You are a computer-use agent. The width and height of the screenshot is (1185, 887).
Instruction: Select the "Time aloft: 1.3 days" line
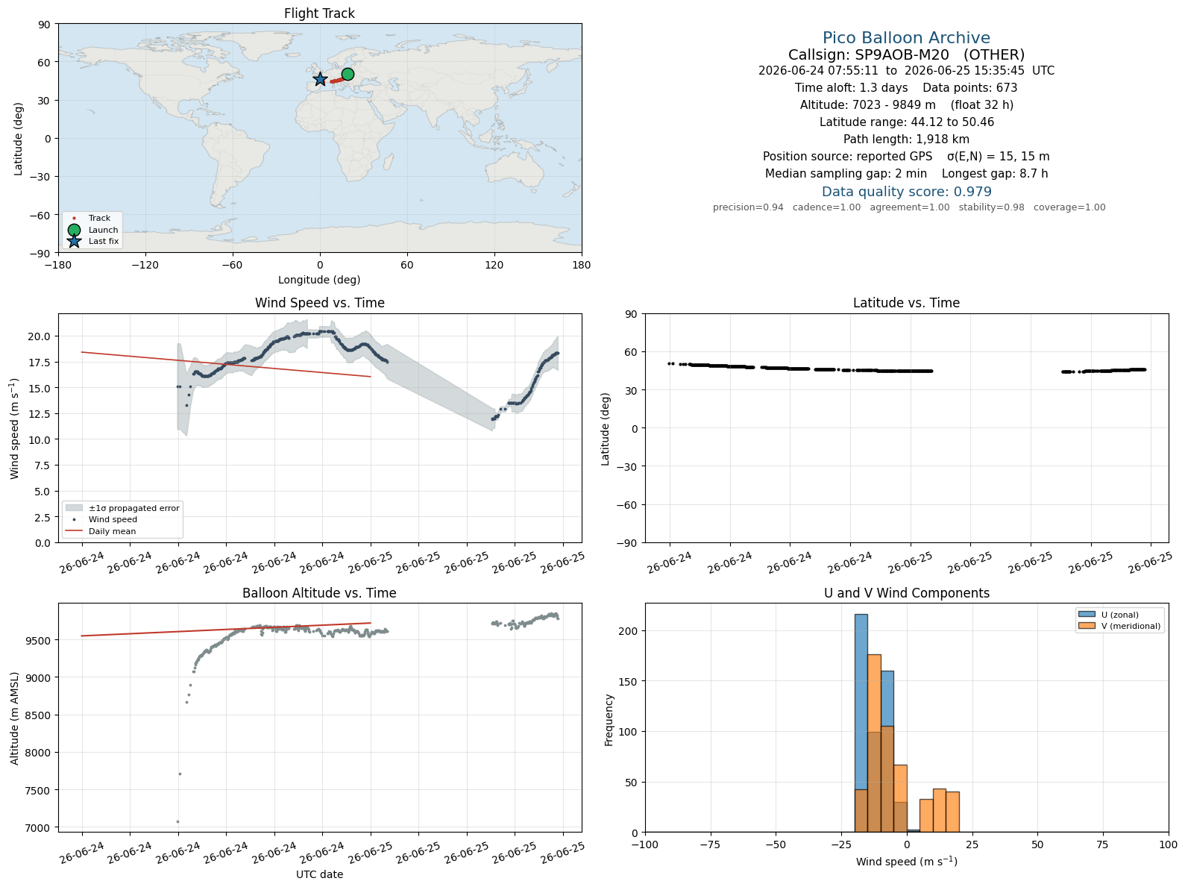(x=906, y=88)
